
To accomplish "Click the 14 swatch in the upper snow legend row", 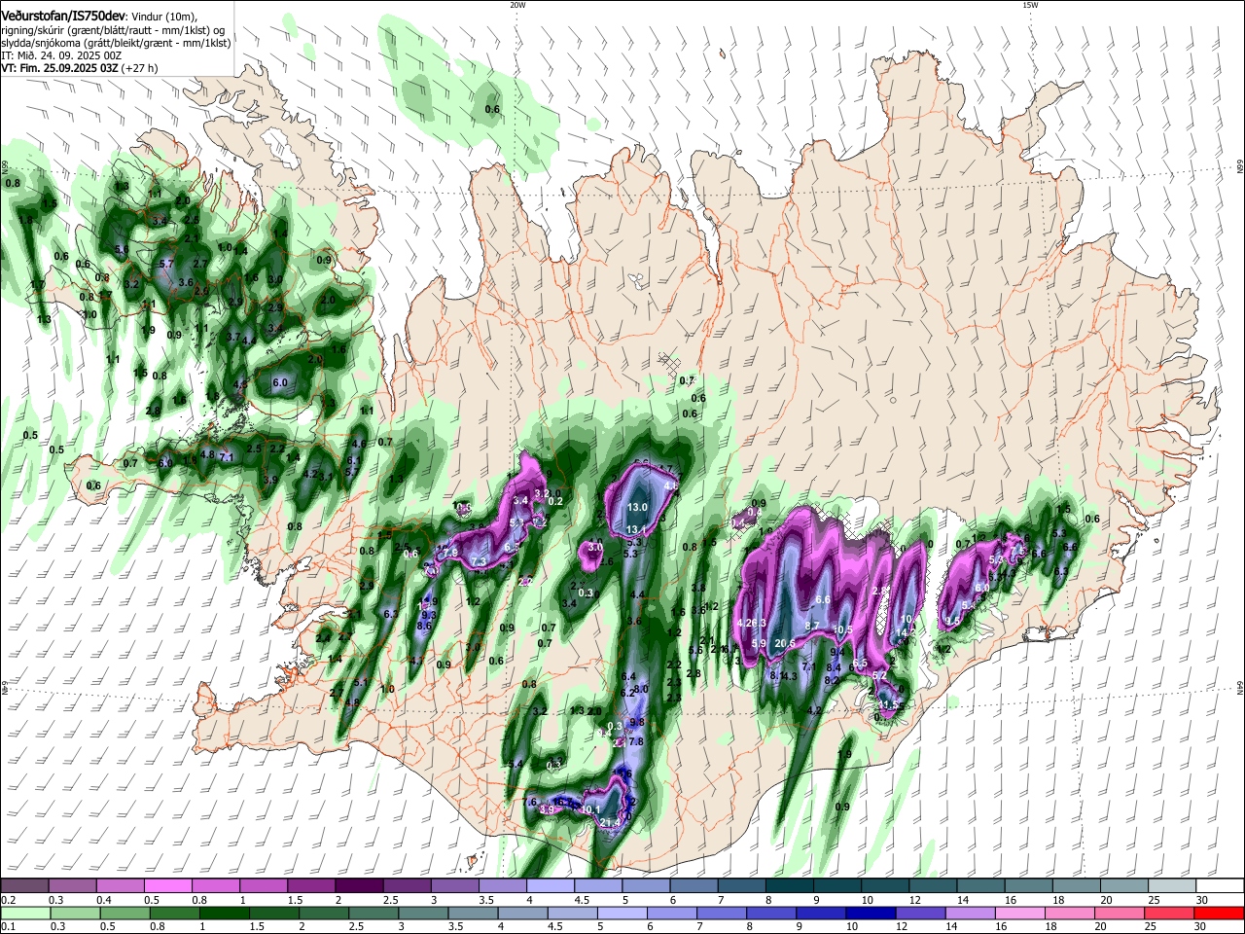I will 979,885.
